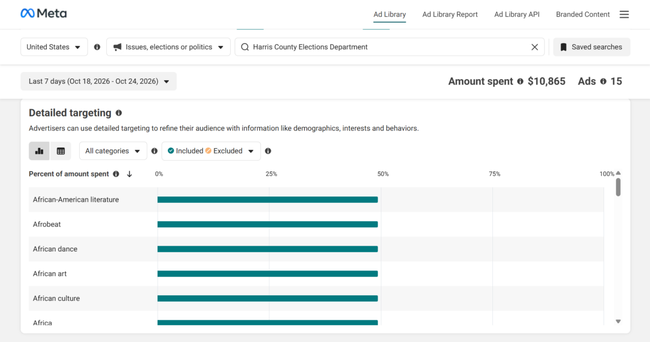Click the Afrobeat row label

[47, 224]
